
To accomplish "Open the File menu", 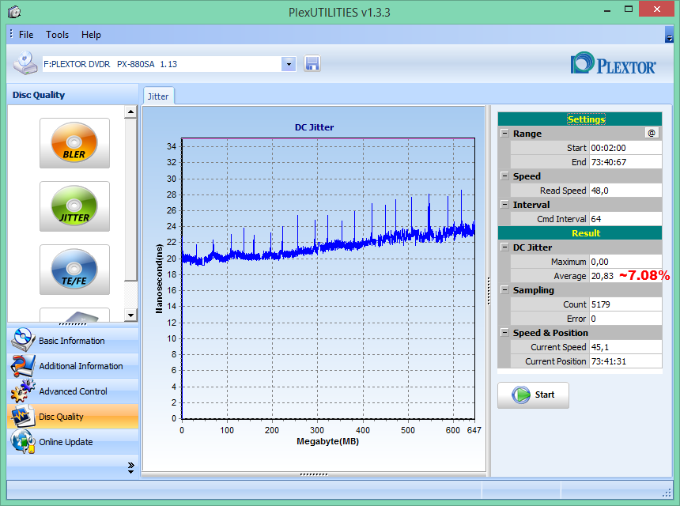I will [x=26, y=35].
